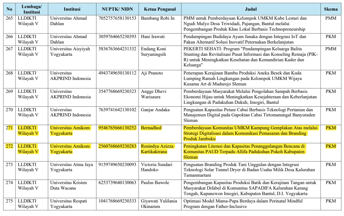Click the "Skema" column header
The image size is (344, 216).
pos(330,9)
